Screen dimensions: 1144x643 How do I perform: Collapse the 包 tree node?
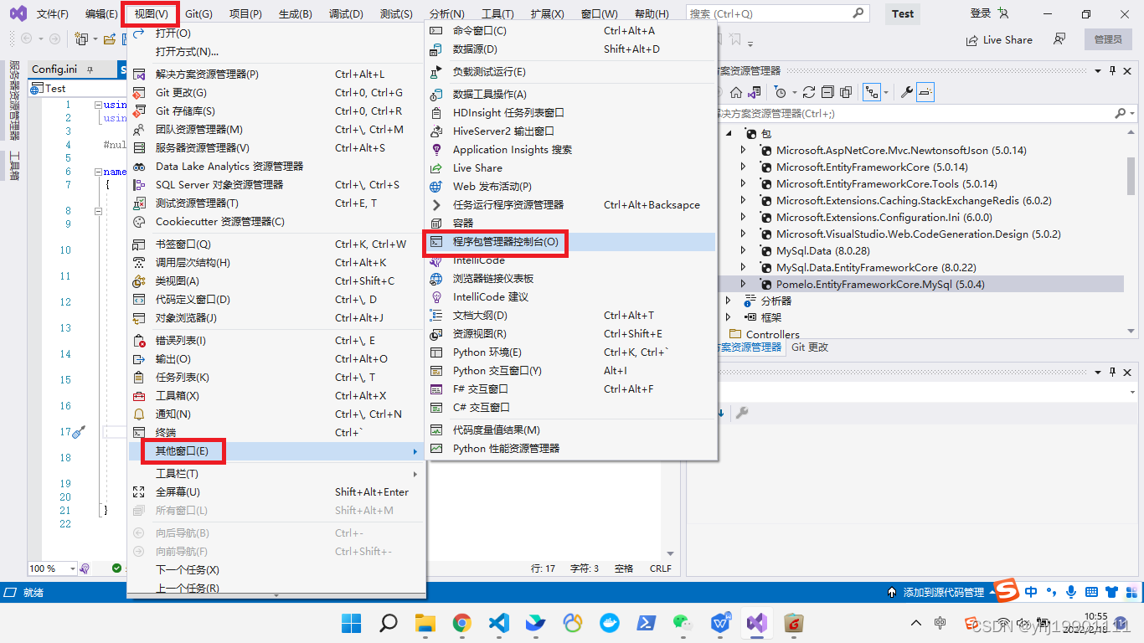728,134
